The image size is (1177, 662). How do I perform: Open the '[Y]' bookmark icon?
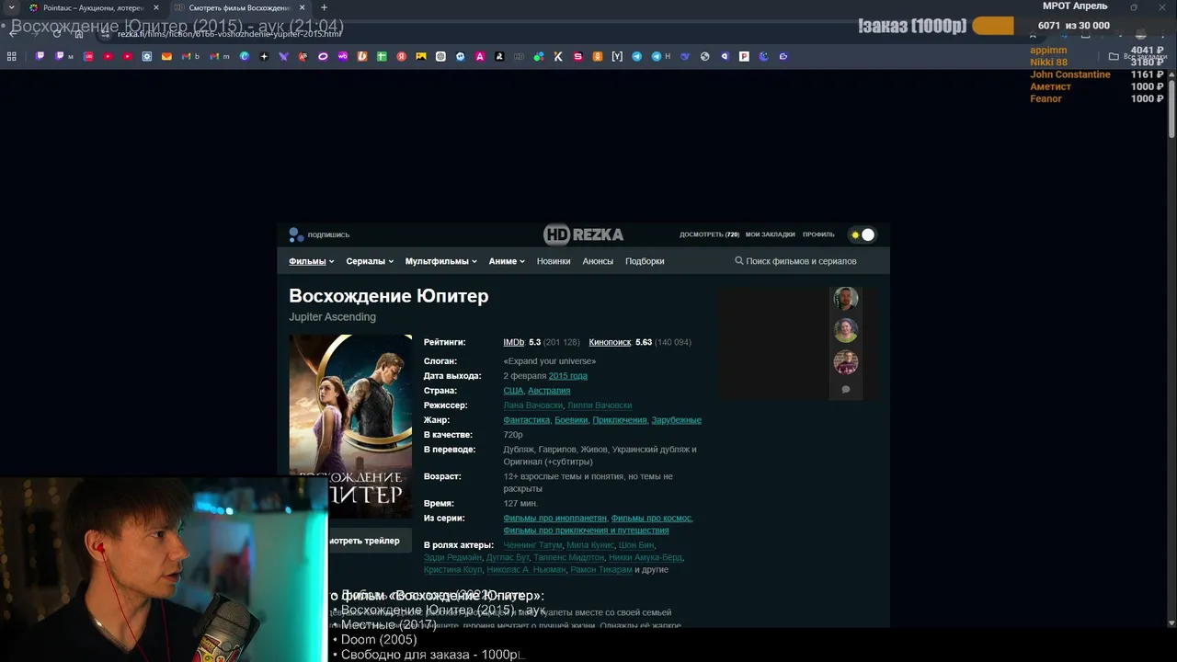pyautogui.click(x=617, y=56)
